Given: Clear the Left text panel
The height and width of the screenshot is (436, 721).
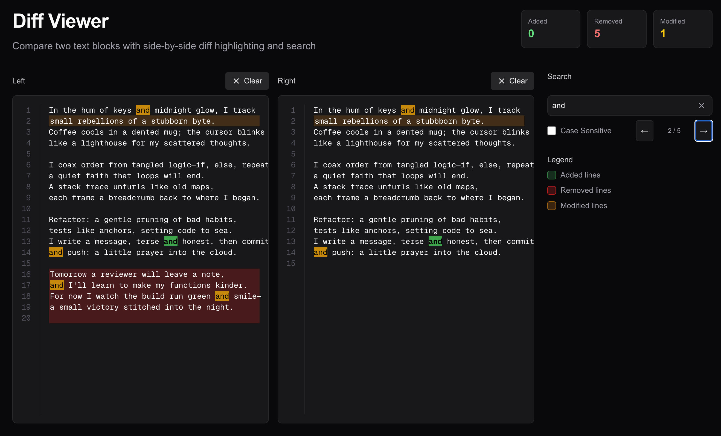Looking at the screenshot, I should [247, 81].
